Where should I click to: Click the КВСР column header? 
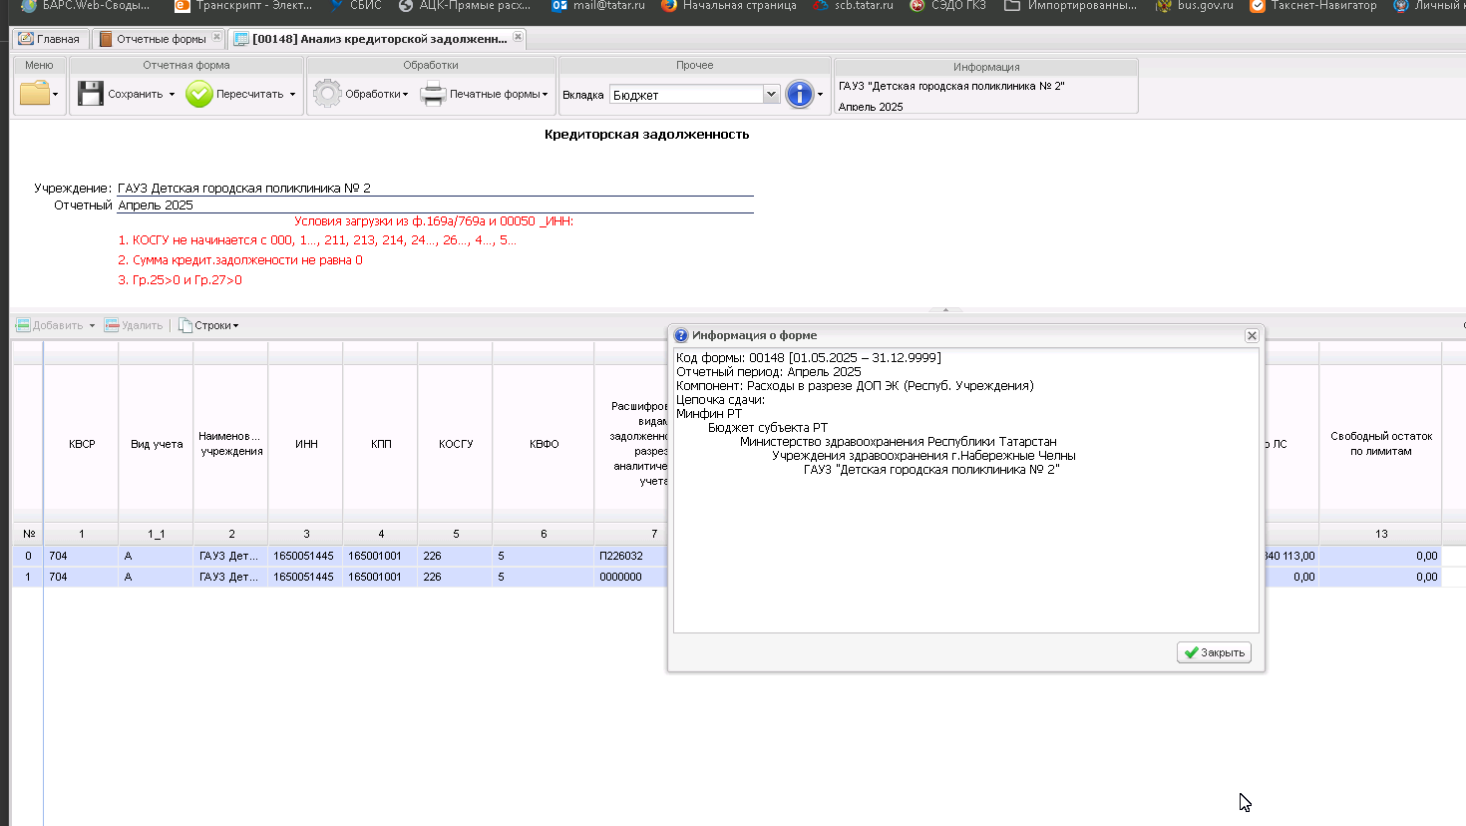click(82, 444)
